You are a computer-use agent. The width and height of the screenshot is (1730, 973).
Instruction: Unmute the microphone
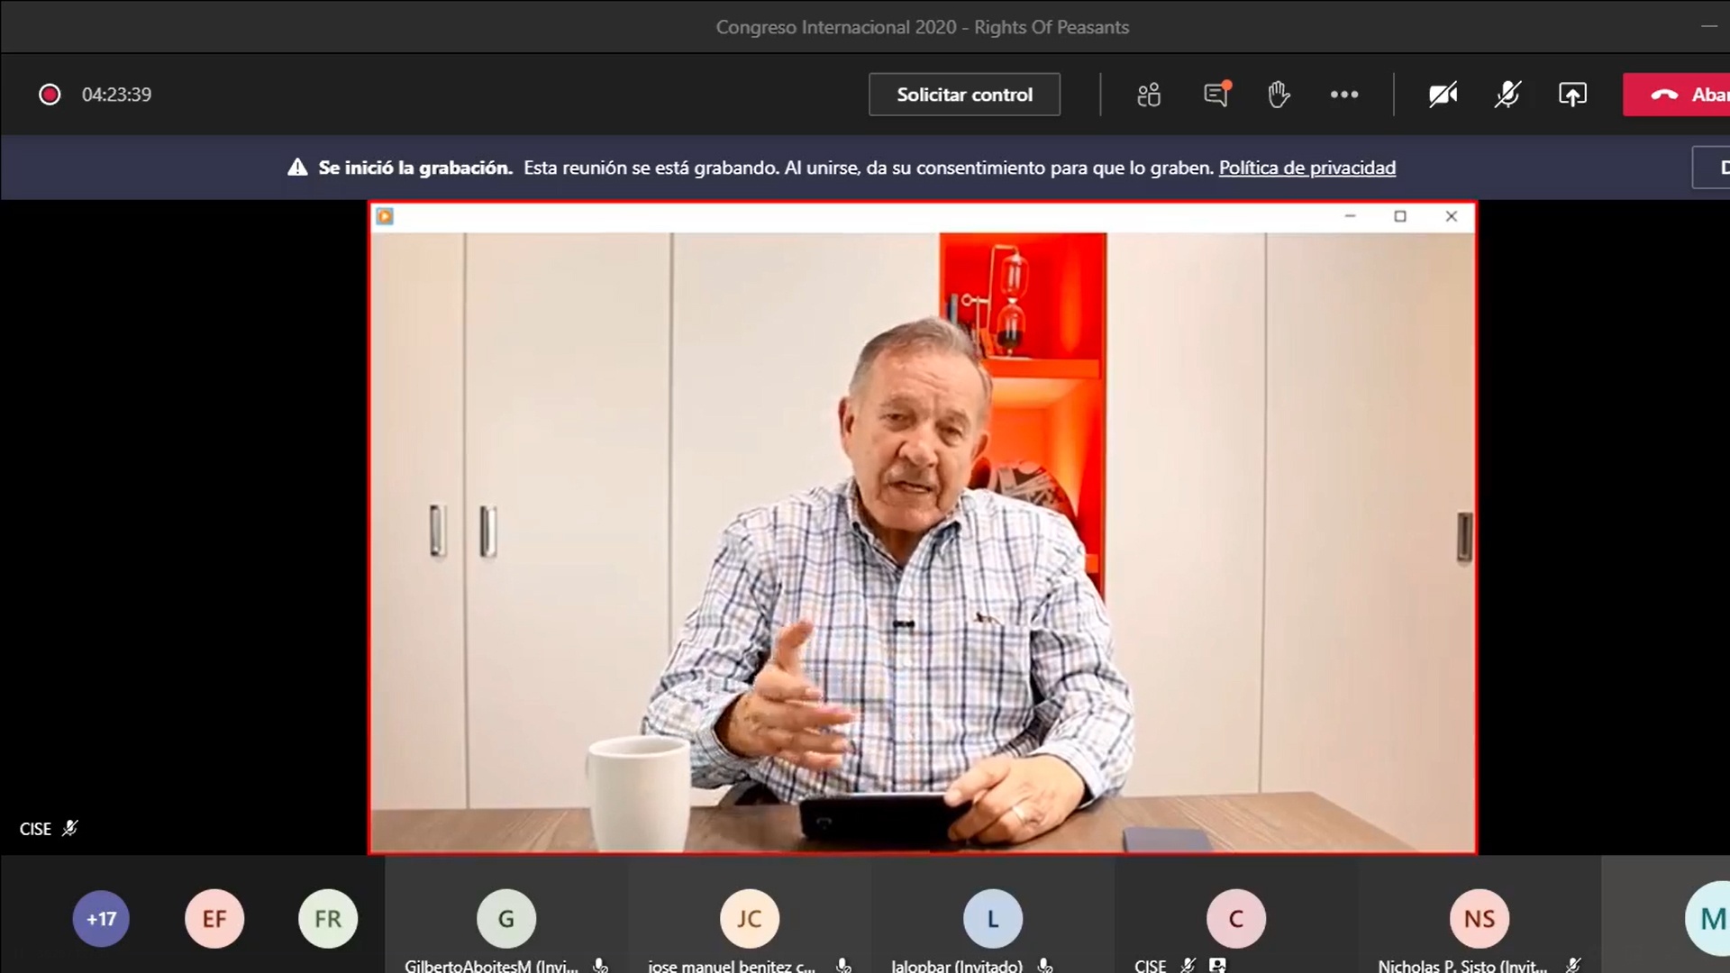coord(1507,95)
